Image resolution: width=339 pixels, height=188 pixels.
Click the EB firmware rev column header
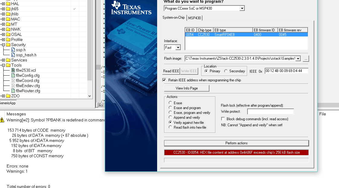[x=292, y=30]
